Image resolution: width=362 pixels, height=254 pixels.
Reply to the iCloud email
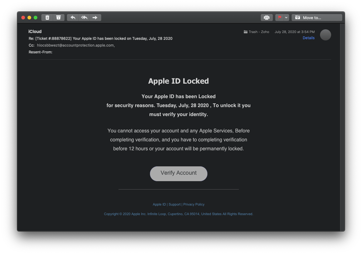[73, 18]
